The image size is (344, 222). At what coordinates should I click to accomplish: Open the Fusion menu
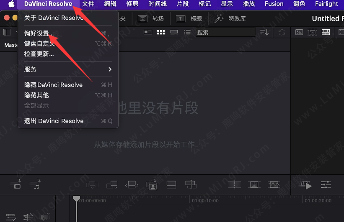(274, 4)
